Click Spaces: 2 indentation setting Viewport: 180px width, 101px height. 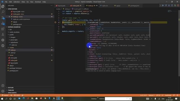[x=151, y=95]
